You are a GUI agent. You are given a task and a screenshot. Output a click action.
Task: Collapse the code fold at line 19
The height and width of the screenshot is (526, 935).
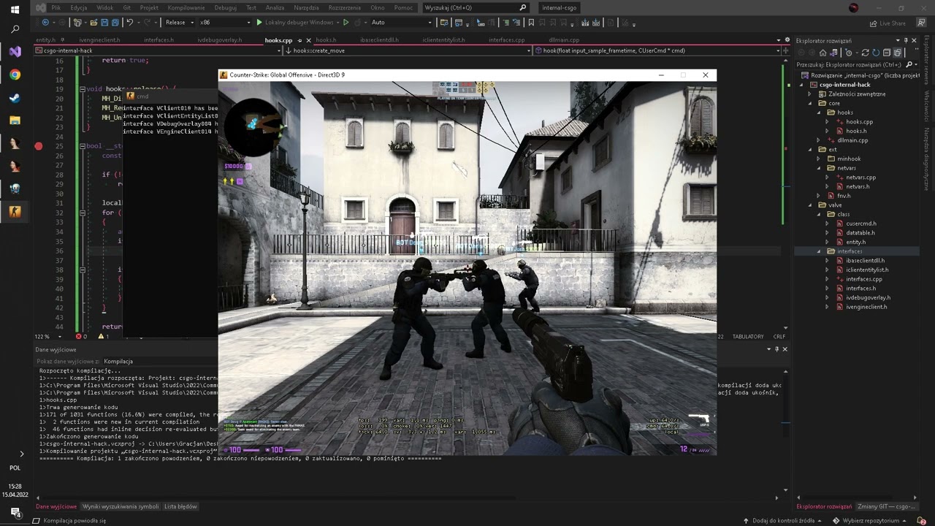coord(83,89)
